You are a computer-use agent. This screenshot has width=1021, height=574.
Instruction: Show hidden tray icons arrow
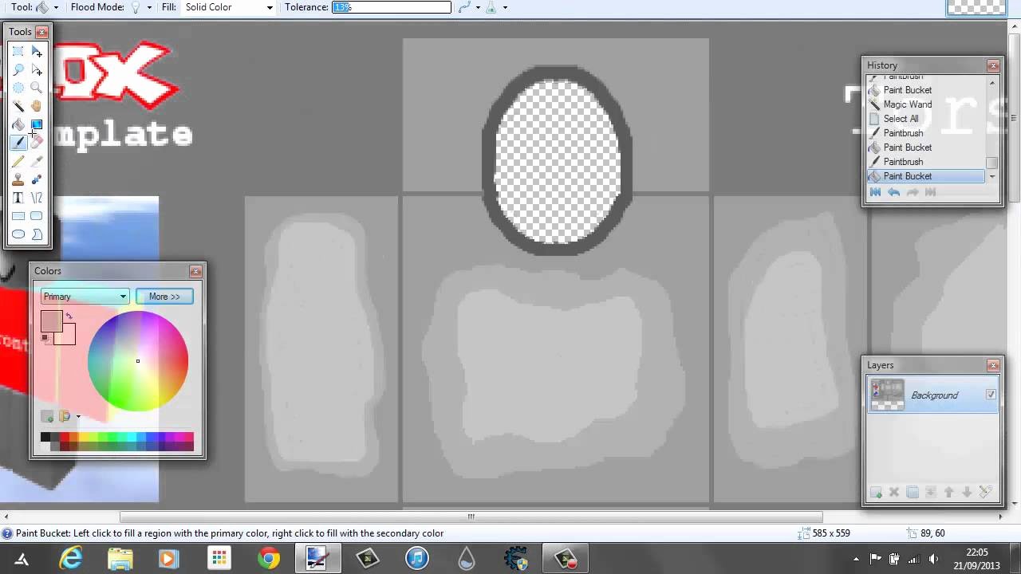coord(856,559)
